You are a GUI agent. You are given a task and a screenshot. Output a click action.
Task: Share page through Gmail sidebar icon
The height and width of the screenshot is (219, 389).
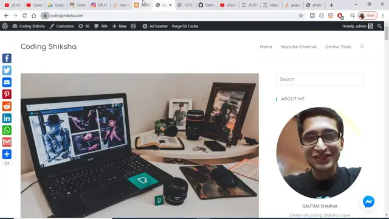pos(7,142)
